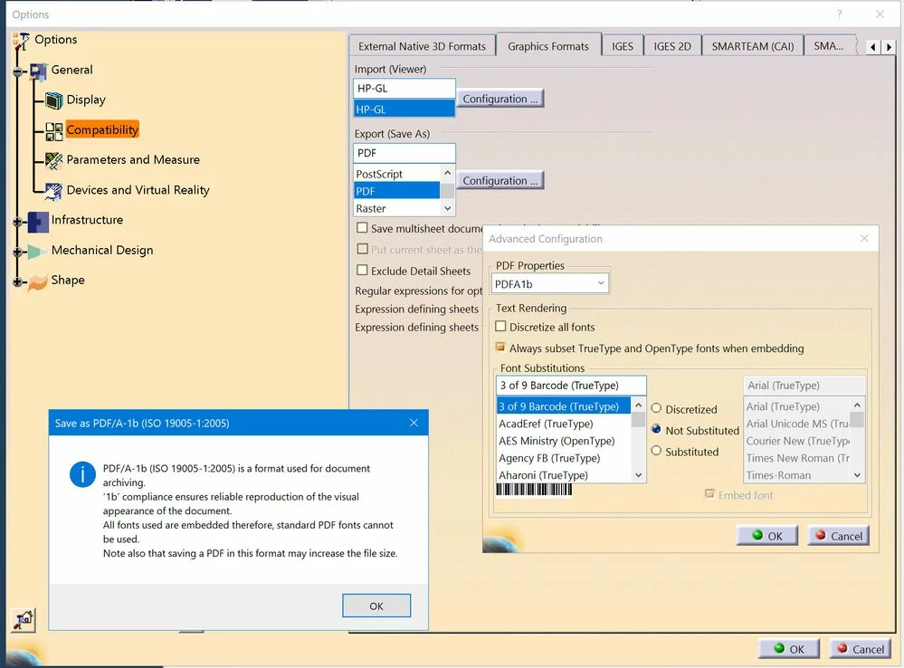Click the help question mark in Options title bar
Screen dimensions: 904x668
[x=840, y=14]
